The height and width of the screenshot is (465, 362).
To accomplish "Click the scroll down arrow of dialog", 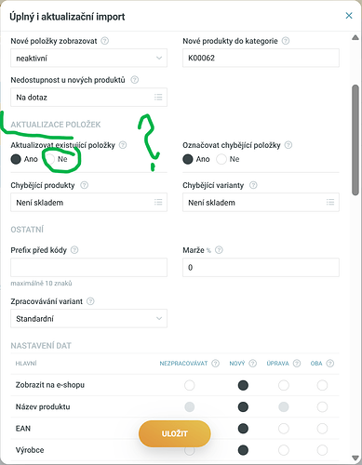I will [x=355, y=458].
